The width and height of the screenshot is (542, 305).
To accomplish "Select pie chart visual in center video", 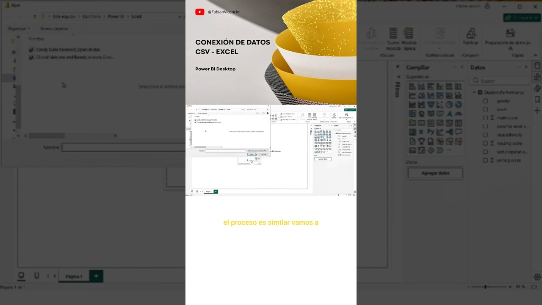I will 327,137.
